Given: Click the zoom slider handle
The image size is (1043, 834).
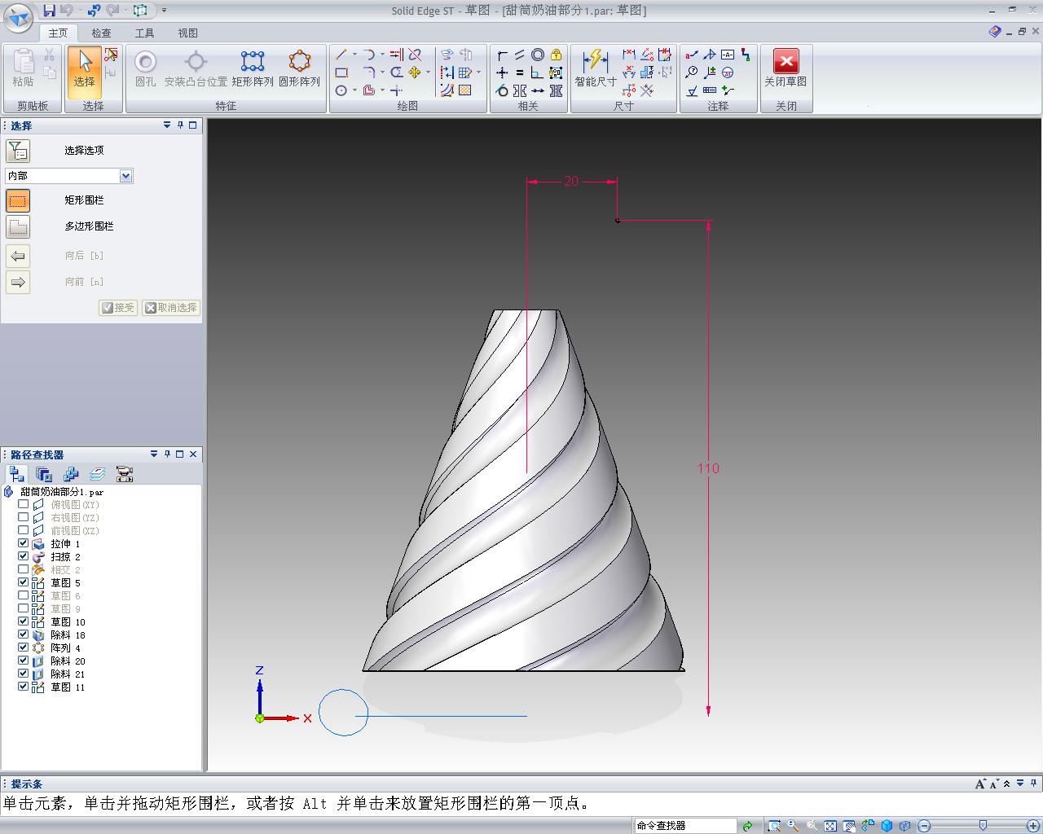Looking at the screenshot, I should coord(983,826).
